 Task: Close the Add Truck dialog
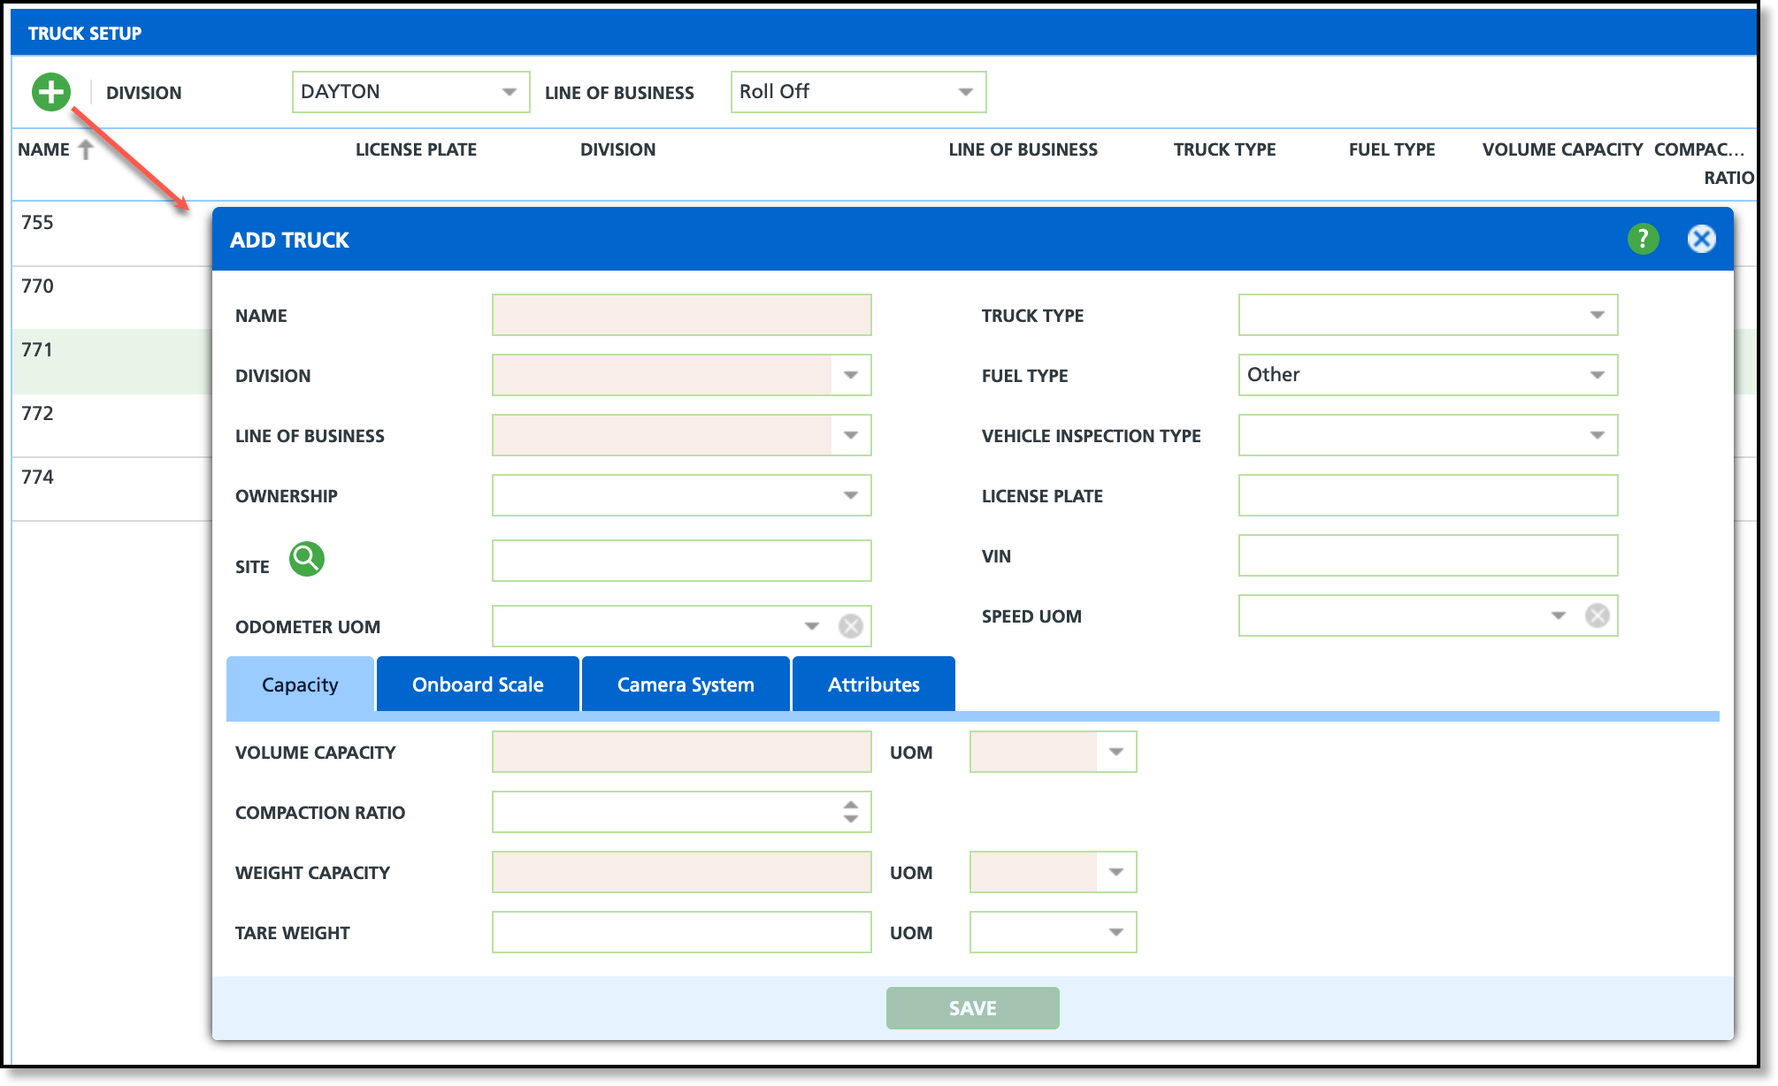pos(1701,239)
